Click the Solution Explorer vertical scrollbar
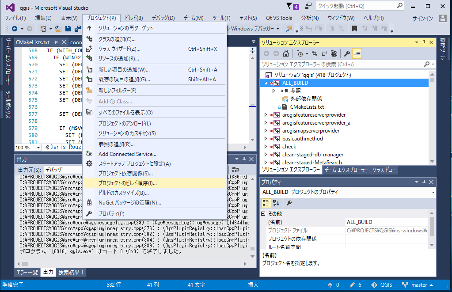 pos(432,119)
